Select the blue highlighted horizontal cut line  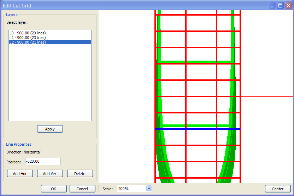coord(198,129)
